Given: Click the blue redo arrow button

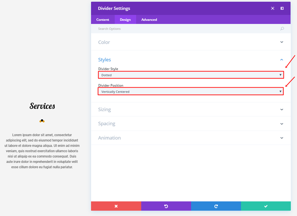Looking at the screenshot, I should [216, 206].
